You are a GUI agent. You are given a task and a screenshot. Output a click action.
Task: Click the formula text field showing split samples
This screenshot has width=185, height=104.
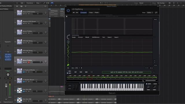click(127, 72)
